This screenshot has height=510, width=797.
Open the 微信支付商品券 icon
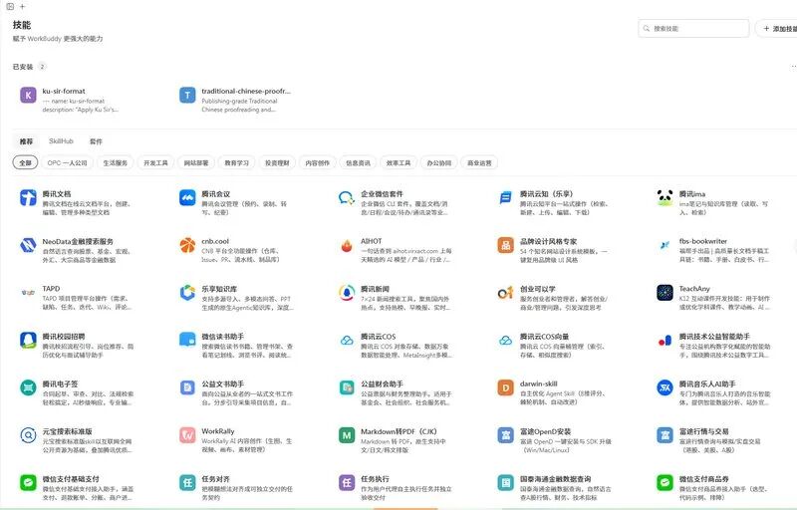coord(664,482)
